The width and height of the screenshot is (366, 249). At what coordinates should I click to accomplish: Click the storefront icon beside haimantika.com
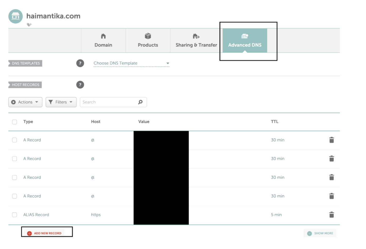(x=15, y=16)
